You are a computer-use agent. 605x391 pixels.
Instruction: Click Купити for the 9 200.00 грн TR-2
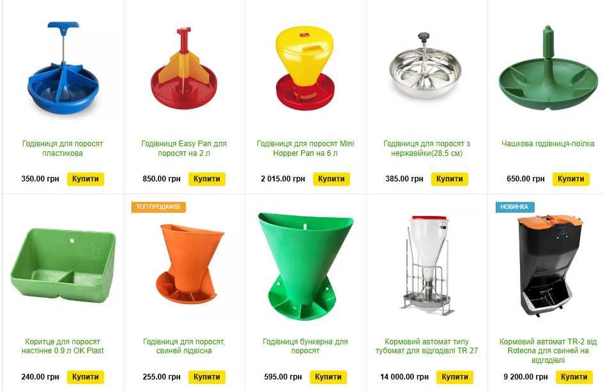574,377
